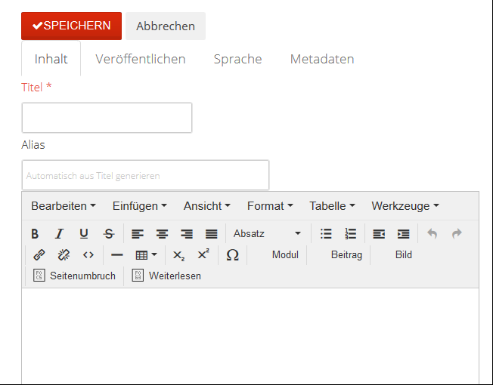Screen dimensions: 493x385
Task: Focus the Alias input field
Action: coord(145,175)
